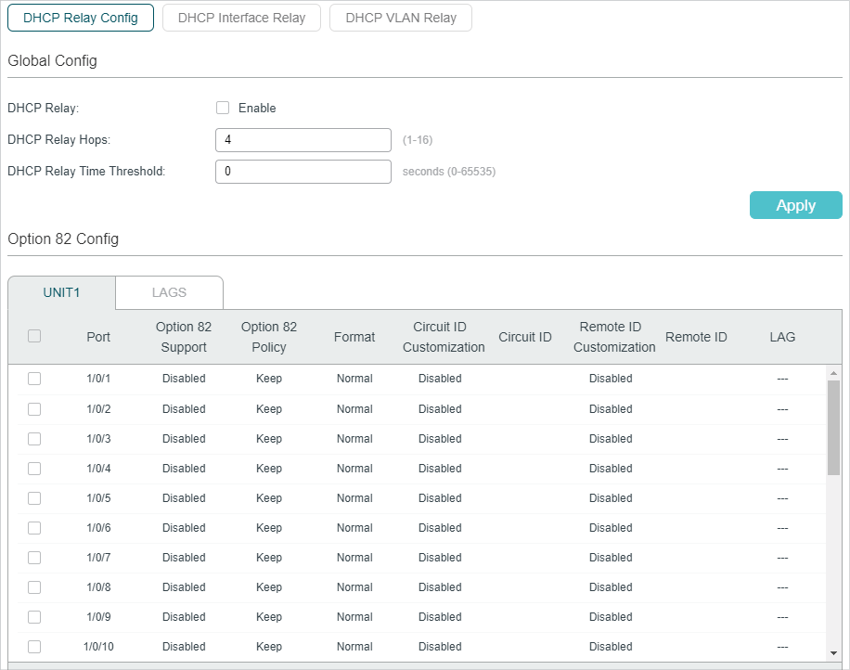Select the UNIT1 tab
This screenshot has width=850, height=670.
pos(62,292)
